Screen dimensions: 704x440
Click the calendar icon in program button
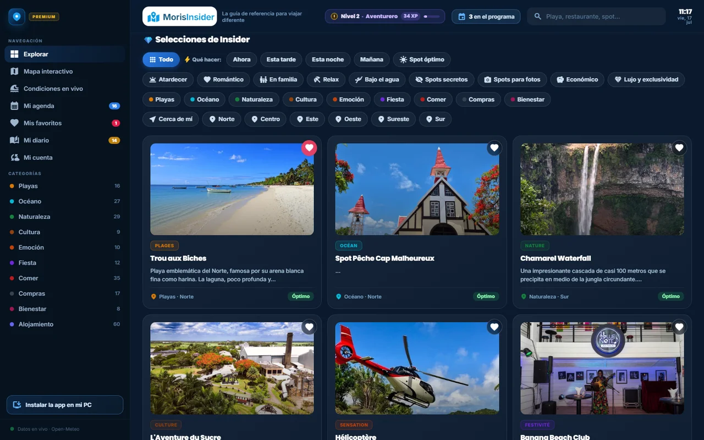[462, 16]
